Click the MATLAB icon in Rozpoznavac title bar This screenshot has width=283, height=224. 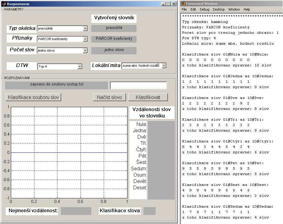[4, 4]
